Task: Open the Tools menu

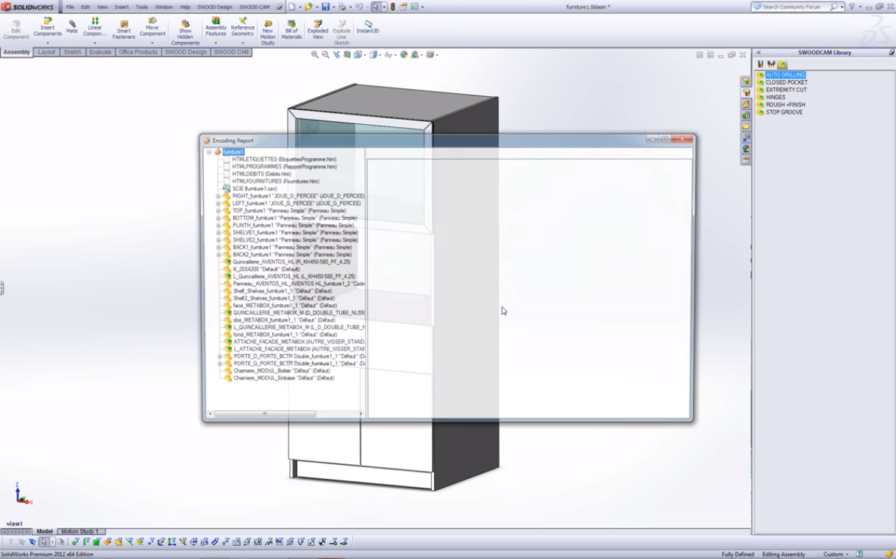Action: click(x=141, y=7)
